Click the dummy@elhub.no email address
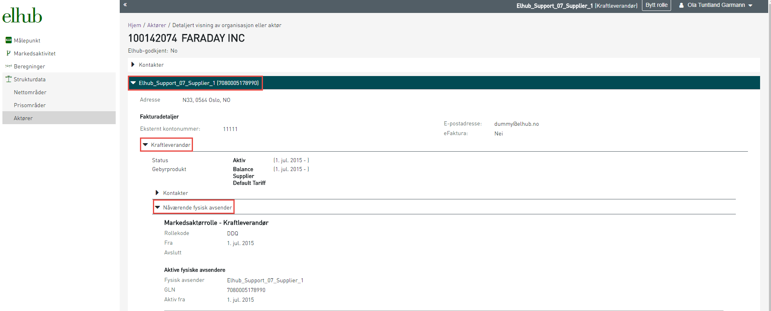The image size is (771, 311). coord(517,124)
